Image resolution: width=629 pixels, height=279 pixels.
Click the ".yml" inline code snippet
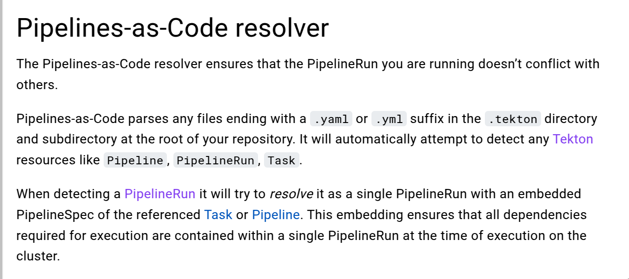tap(389, 119)
